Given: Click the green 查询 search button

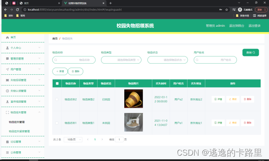Looking at the screenshot, I should 251,52.
